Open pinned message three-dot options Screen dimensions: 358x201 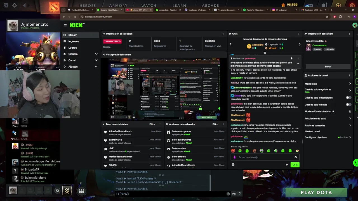tap(298, 59)
